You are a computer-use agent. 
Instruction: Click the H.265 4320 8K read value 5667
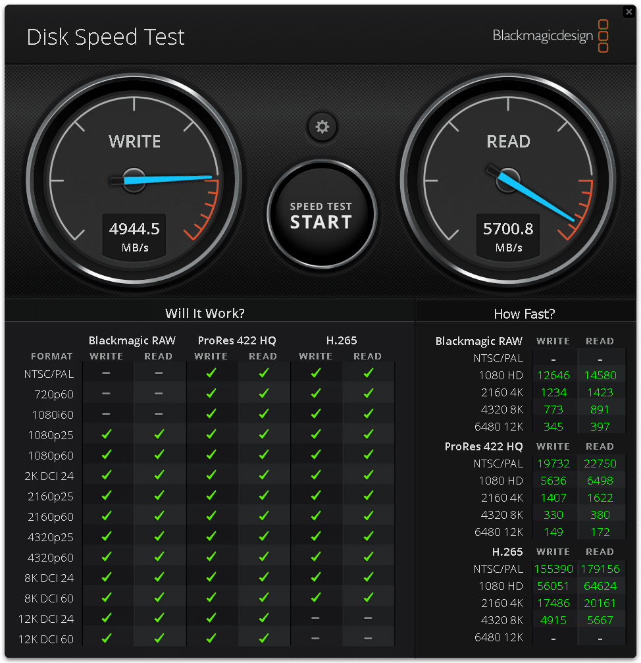tap(600, 620)
